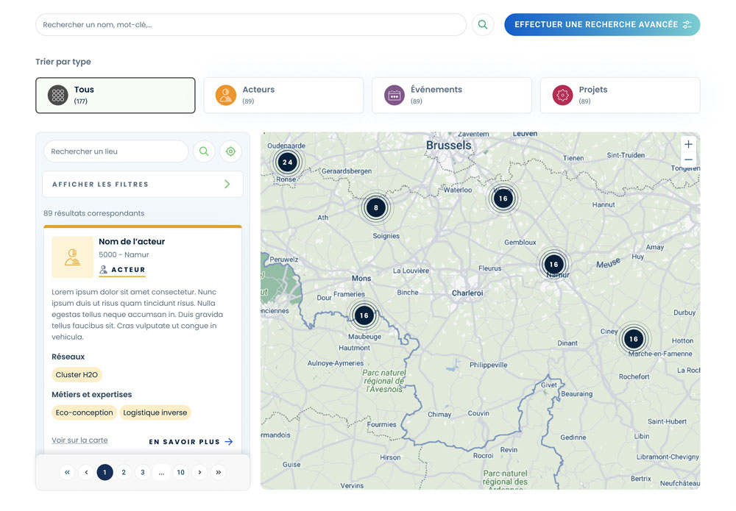Click the Tous grid icon
The width and height of the screenshot is (736, 511).
57,95
